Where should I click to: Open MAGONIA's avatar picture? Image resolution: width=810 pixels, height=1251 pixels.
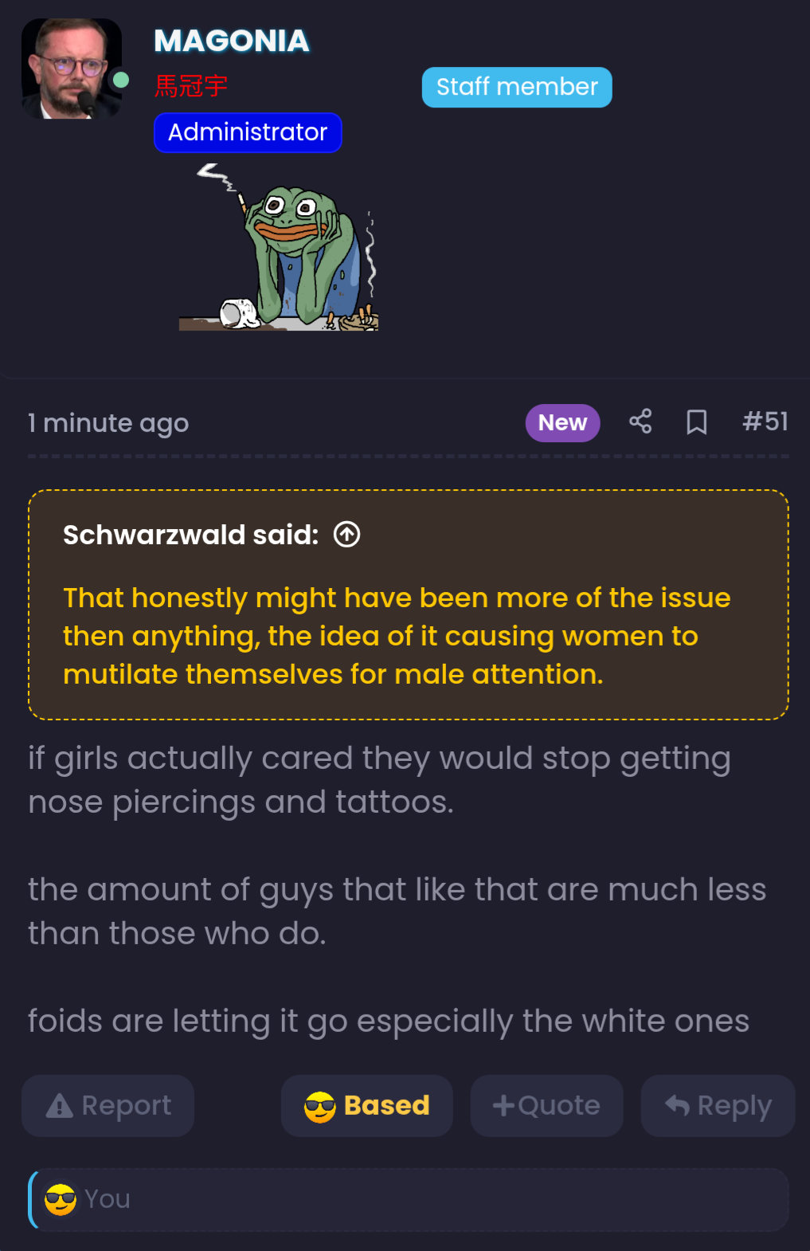click(72, 69)
